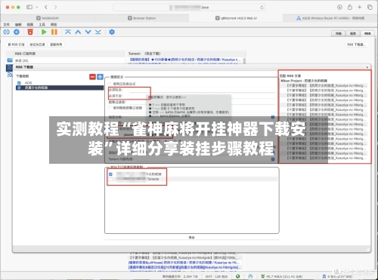This screenshot has height=280, width=378.
Task: Click the mark as read button
Action: tap(37, 45)
